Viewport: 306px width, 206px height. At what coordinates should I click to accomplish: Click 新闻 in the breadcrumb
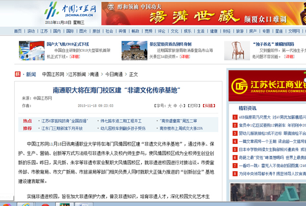[x=31, y=74]
